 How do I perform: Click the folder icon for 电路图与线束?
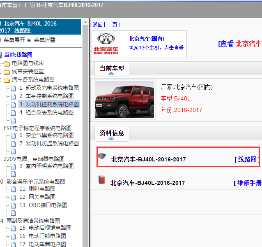tap(7, 64)
